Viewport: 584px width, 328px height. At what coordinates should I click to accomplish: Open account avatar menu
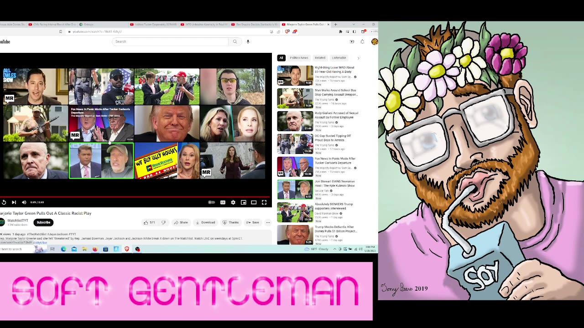point(375,41)
